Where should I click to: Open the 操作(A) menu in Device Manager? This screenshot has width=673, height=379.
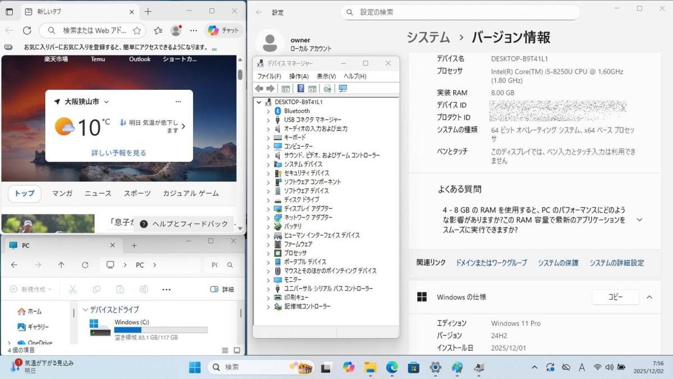298,76
